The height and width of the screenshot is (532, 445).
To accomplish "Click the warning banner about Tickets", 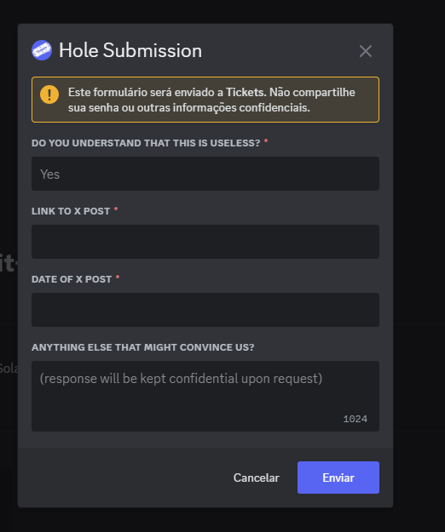I will point(205,100).
